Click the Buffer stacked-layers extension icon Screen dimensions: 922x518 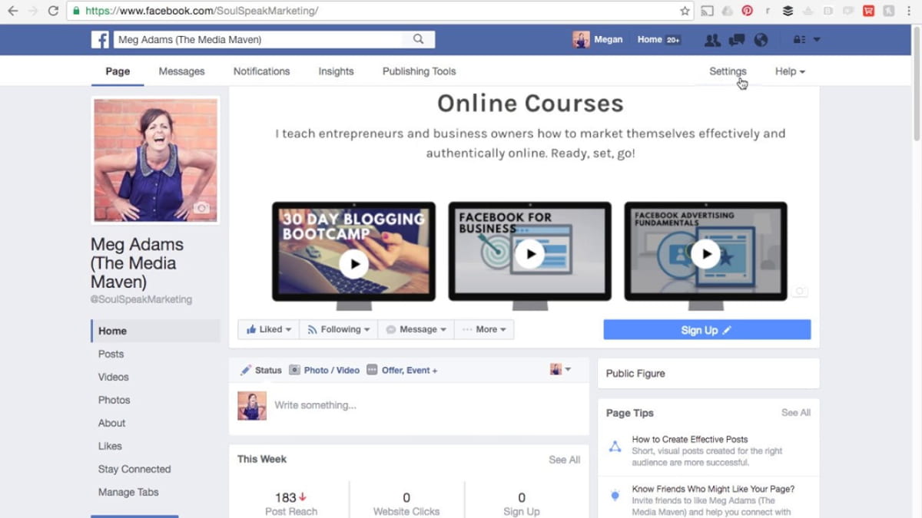(788, 11)
